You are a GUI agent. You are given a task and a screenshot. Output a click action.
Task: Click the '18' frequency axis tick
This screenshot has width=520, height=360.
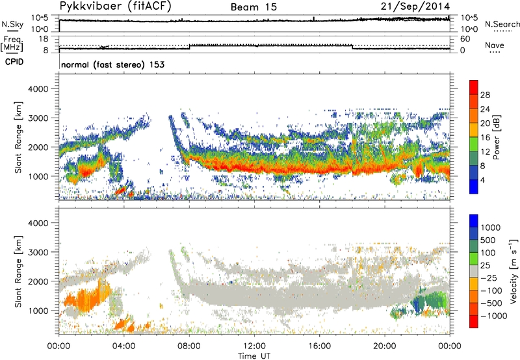pos(44,39)
